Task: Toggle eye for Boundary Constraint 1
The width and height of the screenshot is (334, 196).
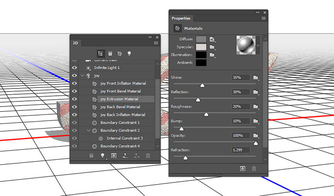Action: (74, 123)
